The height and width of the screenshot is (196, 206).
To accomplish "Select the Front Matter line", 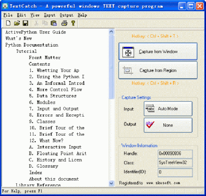I will tap(45, 58).
